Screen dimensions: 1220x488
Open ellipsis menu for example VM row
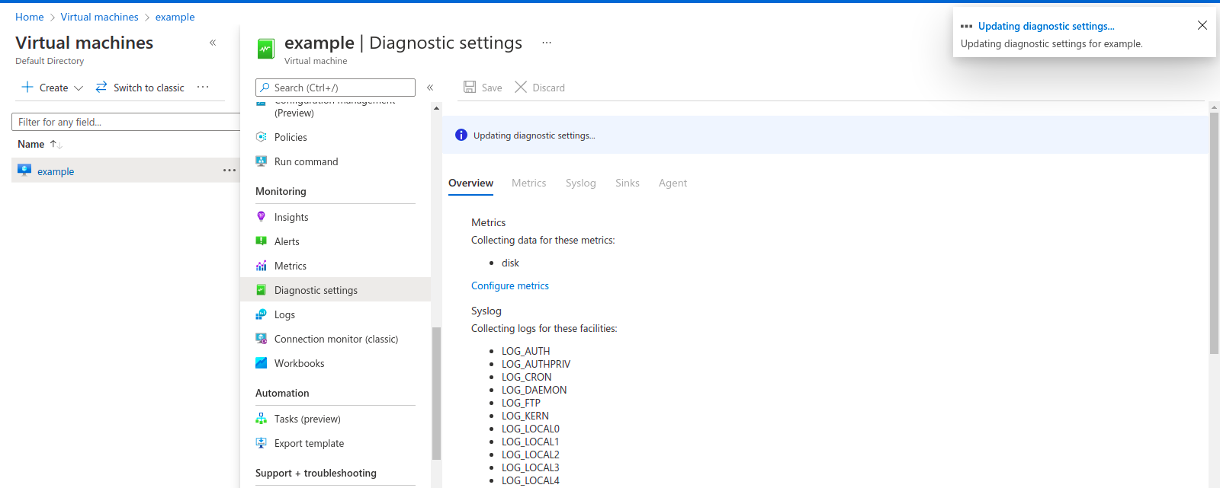(230, 171)
